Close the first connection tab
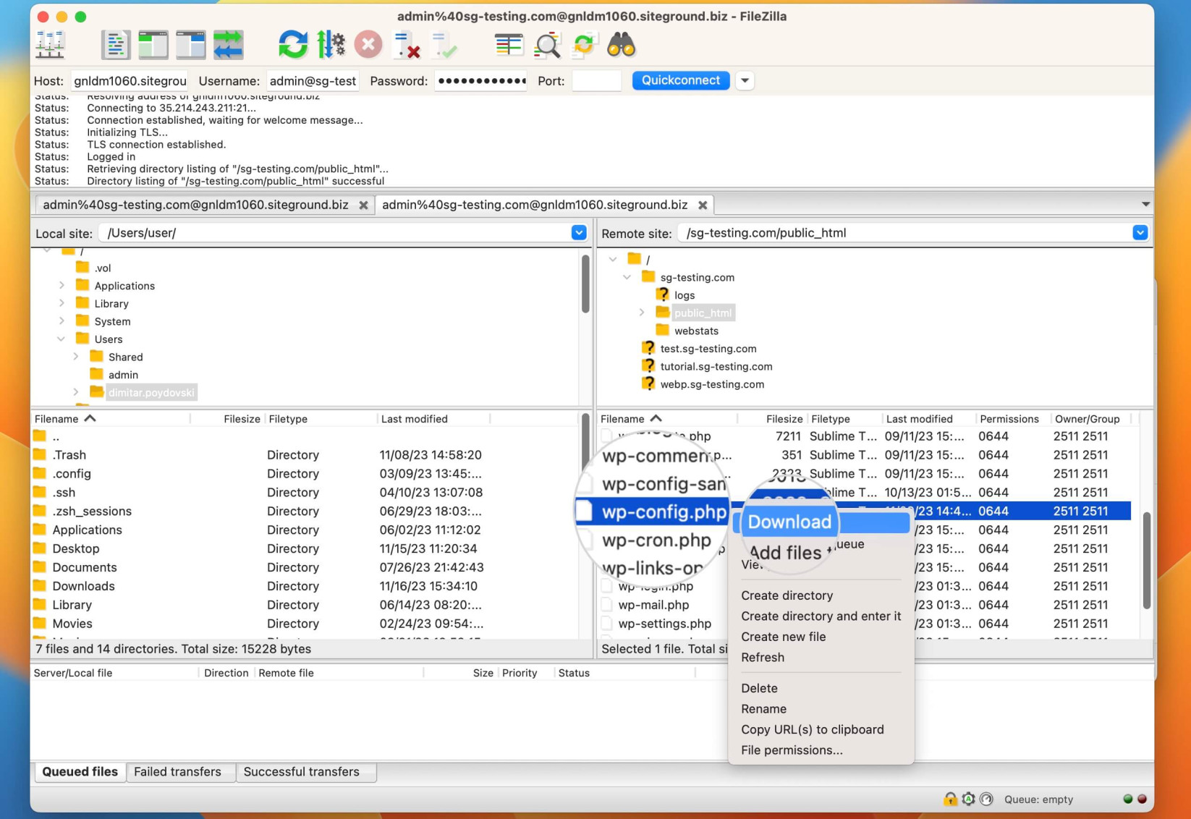This screenshot has width=1191, height=819. tap(363, 205)
